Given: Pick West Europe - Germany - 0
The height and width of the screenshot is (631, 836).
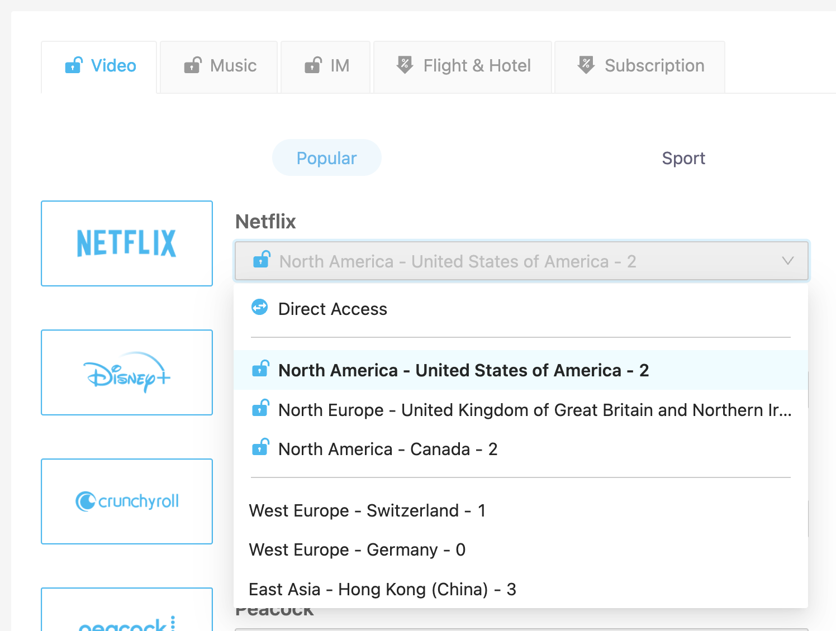Looking at the screenshot, I should tap(521, 549).
